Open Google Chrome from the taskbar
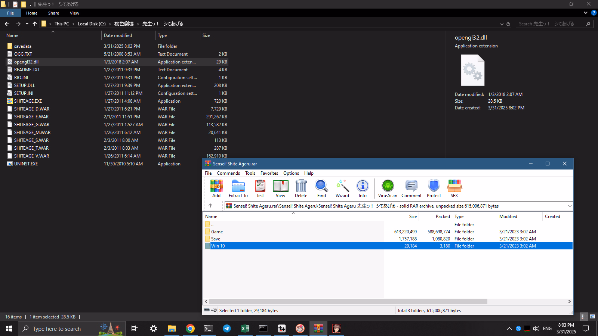The height and width of the screenshot is (336, 598). (190, 329)
